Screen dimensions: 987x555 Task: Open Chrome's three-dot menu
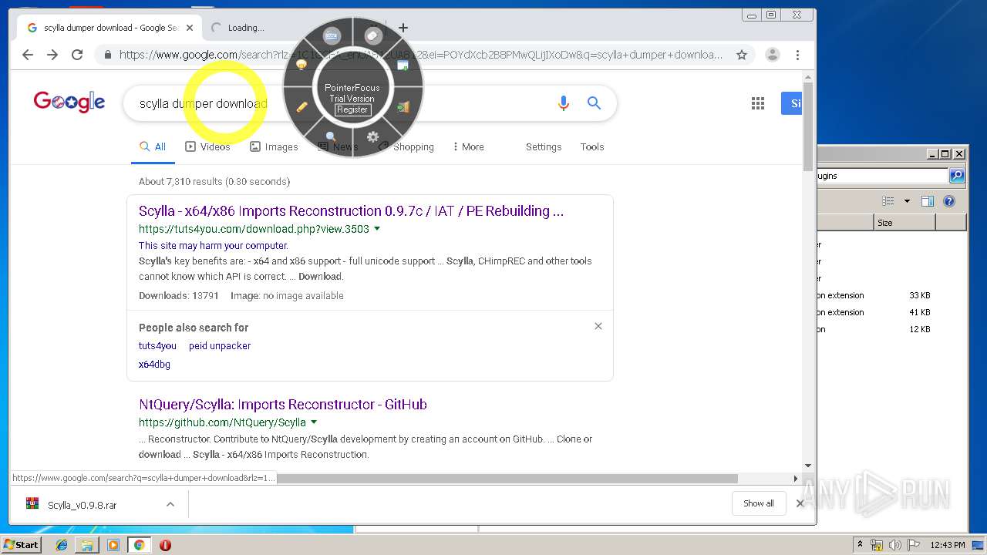point(797,55)
